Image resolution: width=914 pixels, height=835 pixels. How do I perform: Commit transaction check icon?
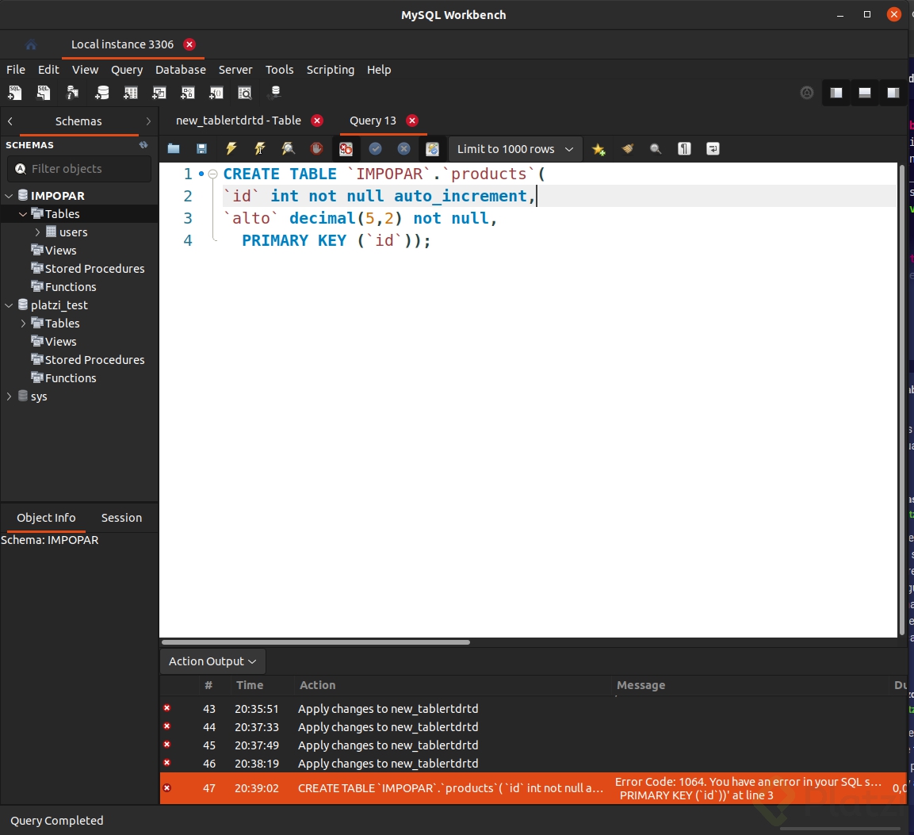(x=376, y=149)
